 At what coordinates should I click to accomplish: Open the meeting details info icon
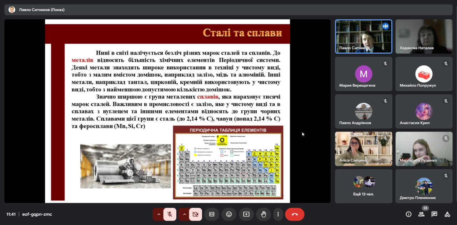point(408,214)
